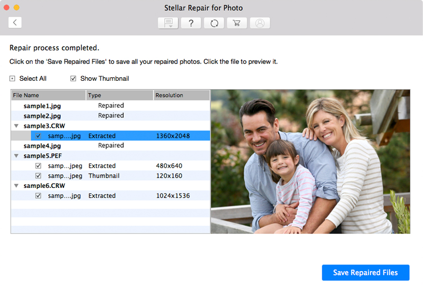Sort by the Resolution column header

[182, 95]
